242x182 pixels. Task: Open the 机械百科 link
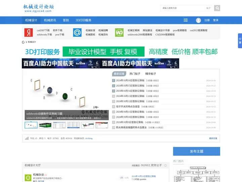(x=103, y=34)
